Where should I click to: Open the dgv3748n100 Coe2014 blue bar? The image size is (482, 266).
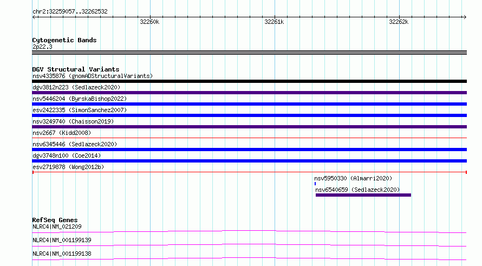(x=249, y=161)
